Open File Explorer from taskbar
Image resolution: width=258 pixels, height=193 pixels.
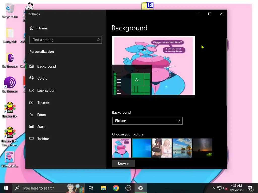104,188
